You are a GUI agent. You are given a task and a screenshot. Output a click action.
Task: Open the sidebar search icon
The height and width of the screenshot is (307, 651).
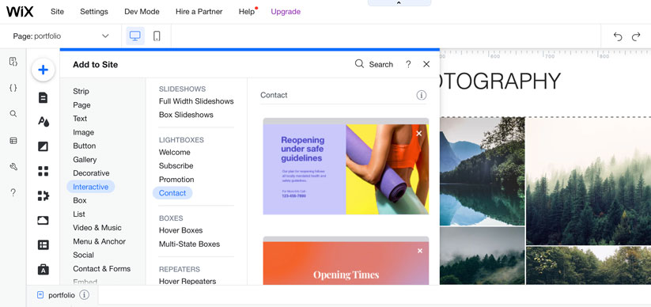pos(13,114)
